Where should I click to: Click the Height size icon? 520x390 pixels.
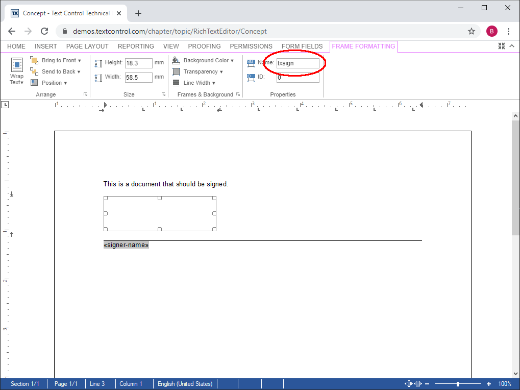pos(98,63)
